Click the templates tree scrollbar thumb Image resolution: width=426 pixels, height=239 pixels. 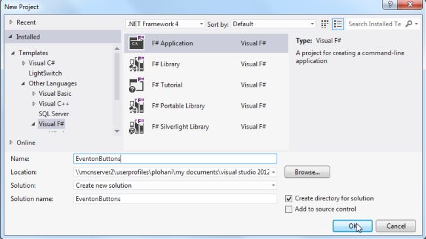coord(117,76)
